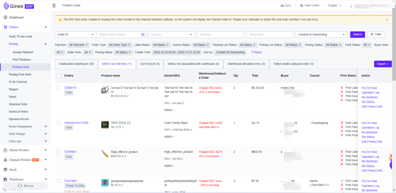Viewport: 396px width, 193px height.
Task: Remove the Picking Status filter tag
Action: coord(340,45)
